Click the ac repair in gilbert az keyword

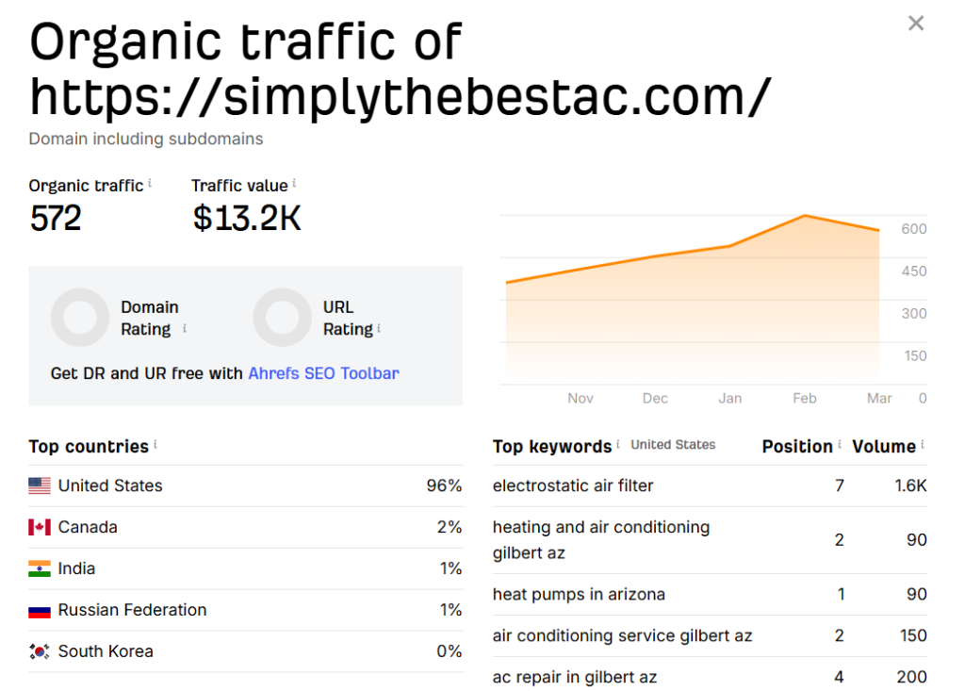[x=575, y=677]
